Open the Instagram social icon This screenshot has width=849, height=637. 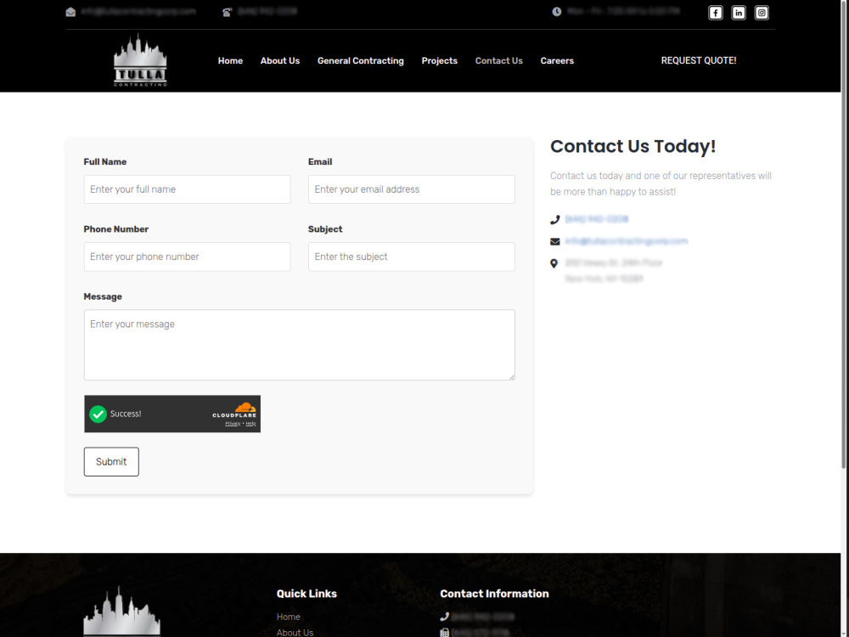pyautogui.click(x=762, y=13)
